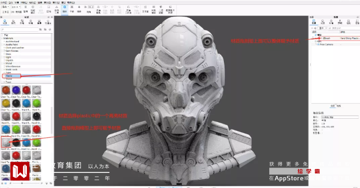Expand the Light folder arrow
The height and width of the screenshot is (188, 360).
pyautogui.click(x=4, y=57)
